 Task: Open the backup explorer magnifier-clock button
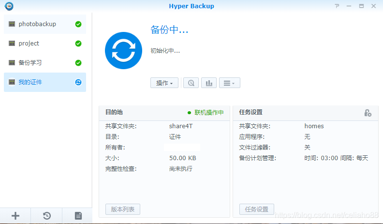(191, 83)
